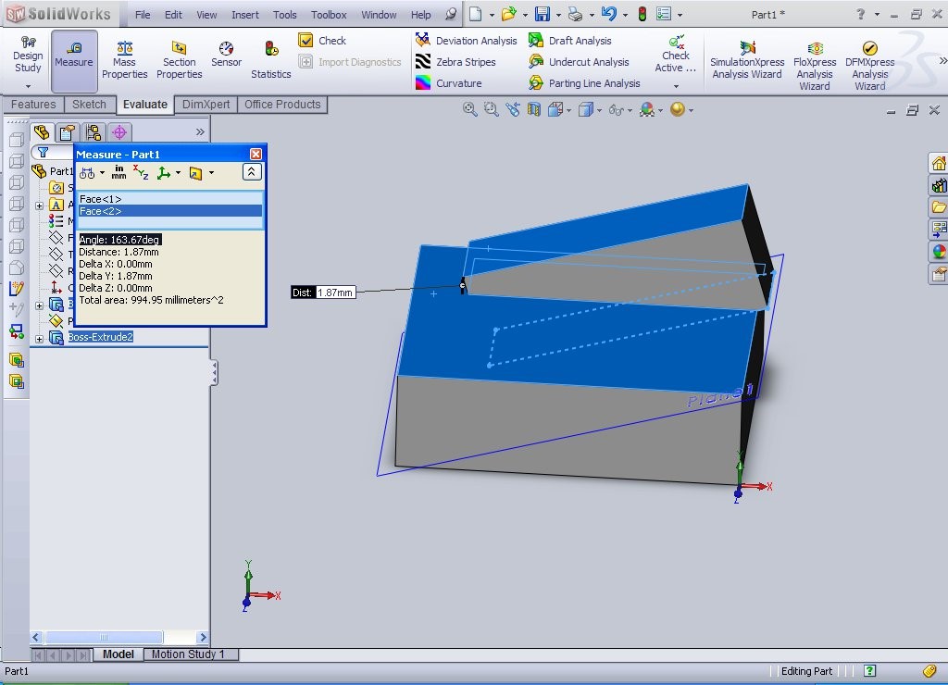948x685 pixels.
Task: Click feature tree horizontal scrollbar thumb
Action: [104, 637]
